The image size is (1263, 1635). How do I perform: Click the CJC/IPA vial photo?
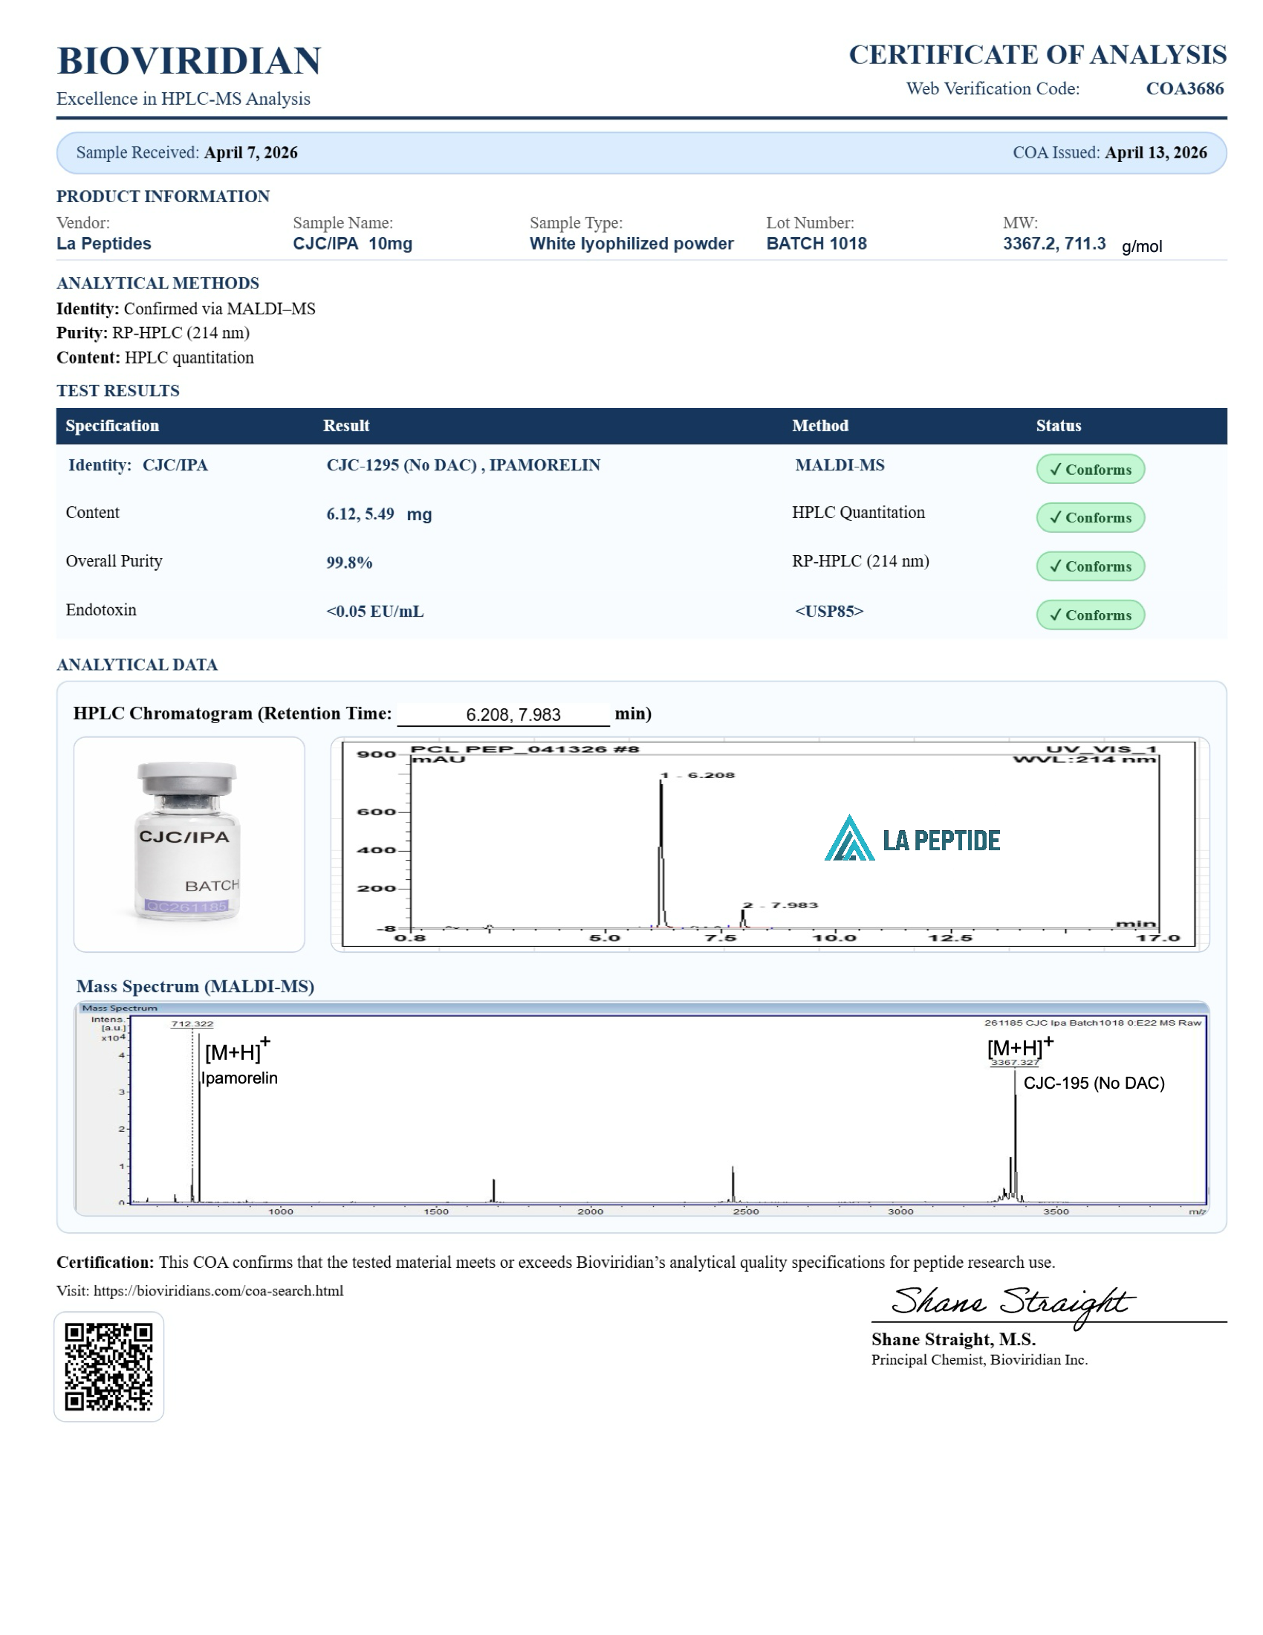189,844
